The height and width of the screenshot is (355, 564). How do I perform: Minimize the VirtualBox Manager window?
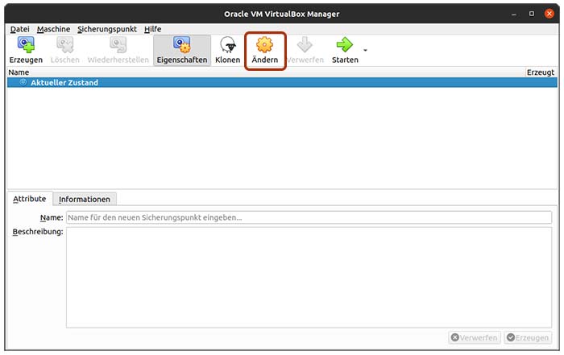pos(514,14)
